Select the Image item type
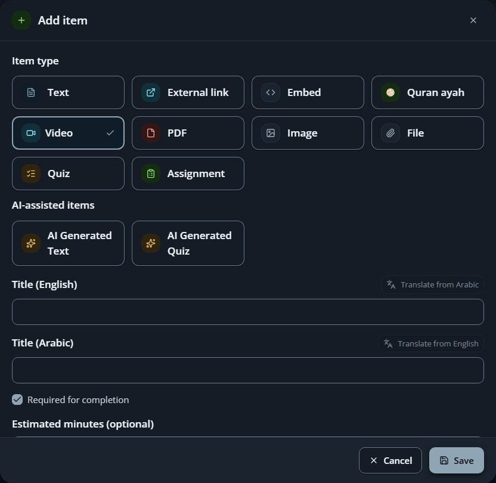The width and height of the screenshot is (496, 483). pyautogui.click(x=308, y=133)
